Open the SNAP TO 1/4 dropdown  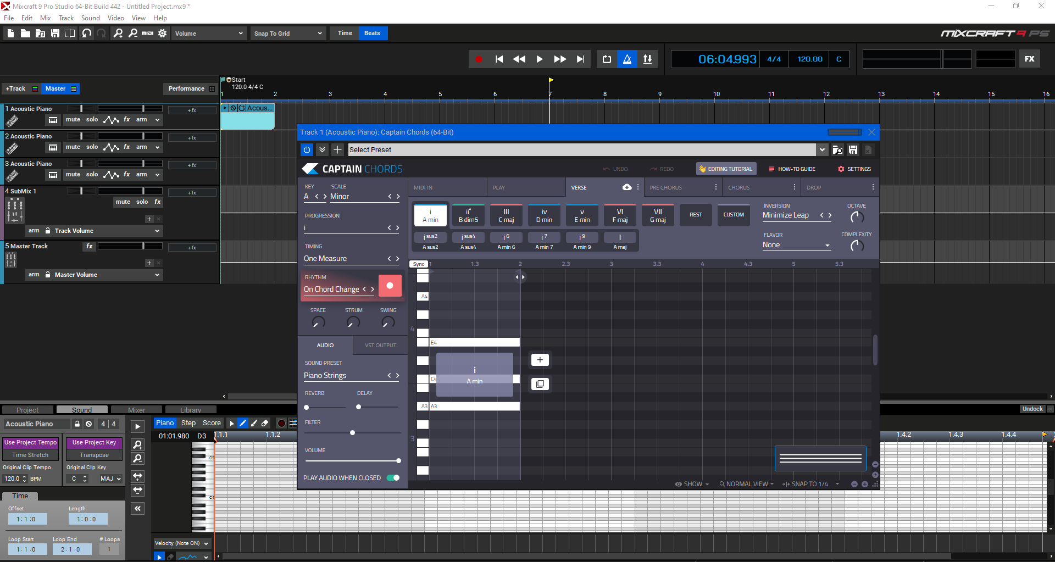coord(810,484)
